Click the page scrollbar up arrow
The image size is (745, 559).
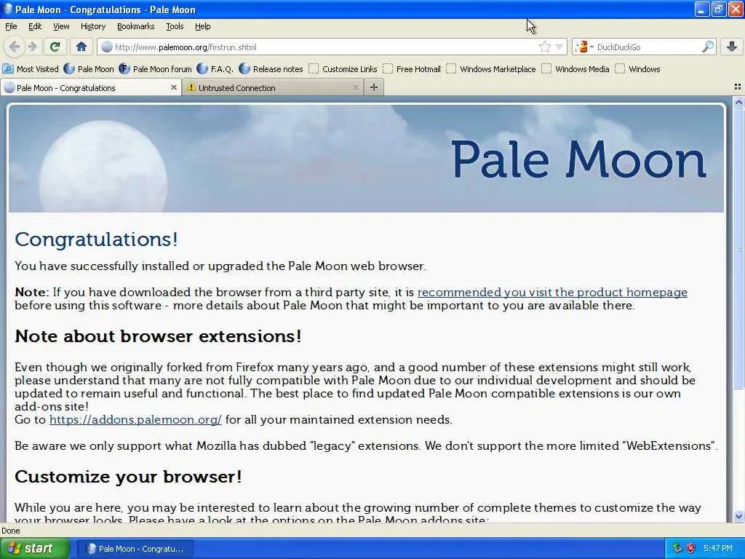(738, 102)
